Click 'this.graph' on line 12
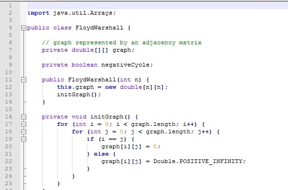 click(75, 87)
